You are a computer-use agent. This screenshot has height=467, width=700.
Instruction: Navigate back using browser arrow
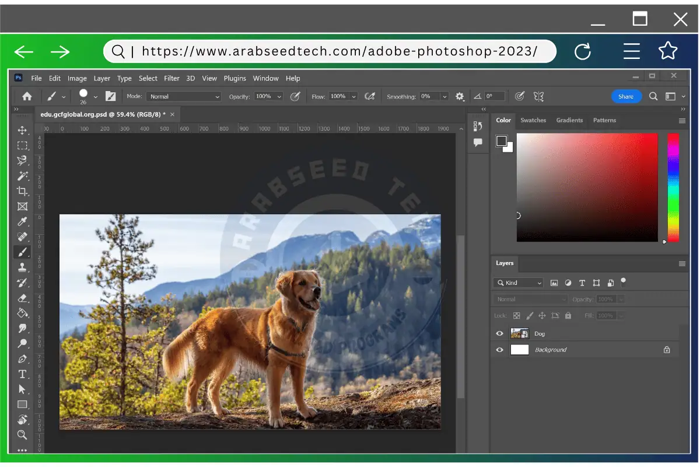pyautogui.click(x=23, y=51)
